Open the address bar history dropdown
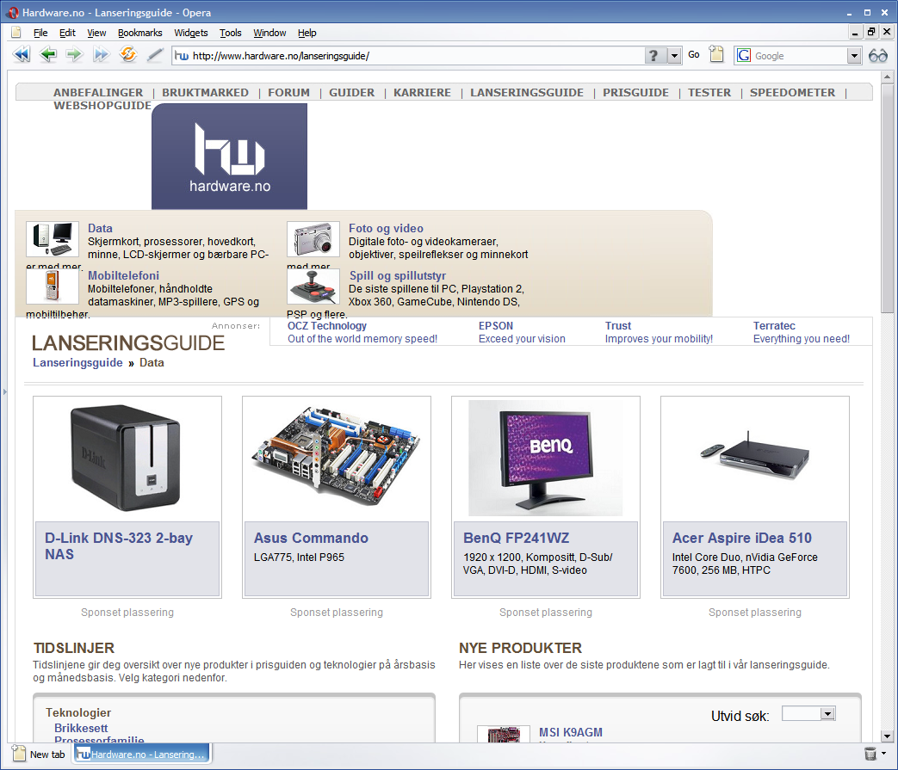The height and width of the screenshot is (770, 898). (675, 55)
